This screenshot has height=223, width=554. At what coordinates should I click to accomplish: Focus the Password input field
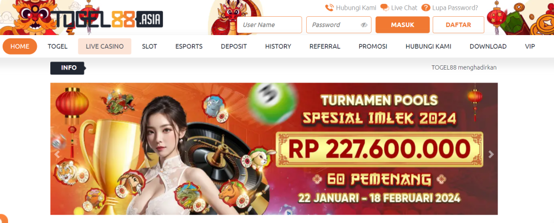click(339, 25)
